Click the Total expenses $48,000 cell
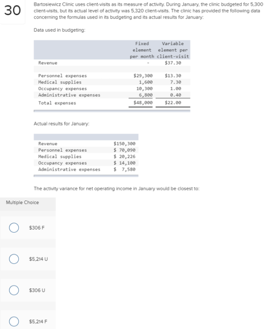The image size is (265, 329). pos(143,103)
